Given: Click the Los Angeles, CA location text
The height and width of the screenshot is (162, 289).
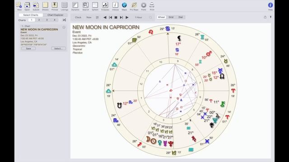Looking at the screenshot, I should click(x=82, y=42).
